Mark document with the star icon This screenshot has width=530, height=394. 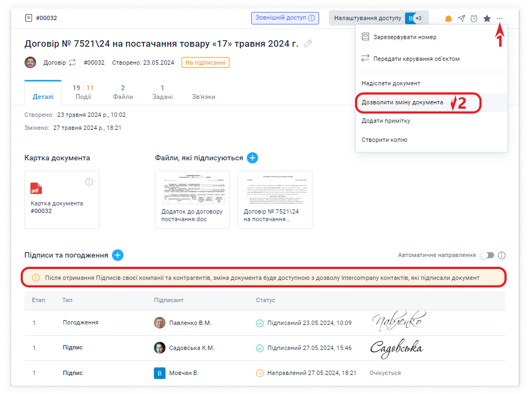tap(487, 18)
